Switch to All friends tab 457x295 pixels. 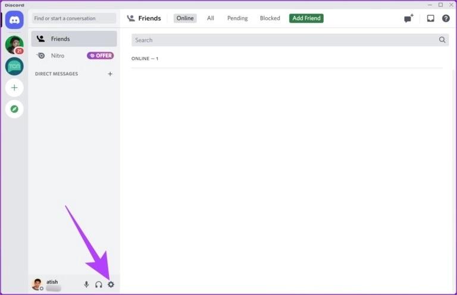point(211,18)
